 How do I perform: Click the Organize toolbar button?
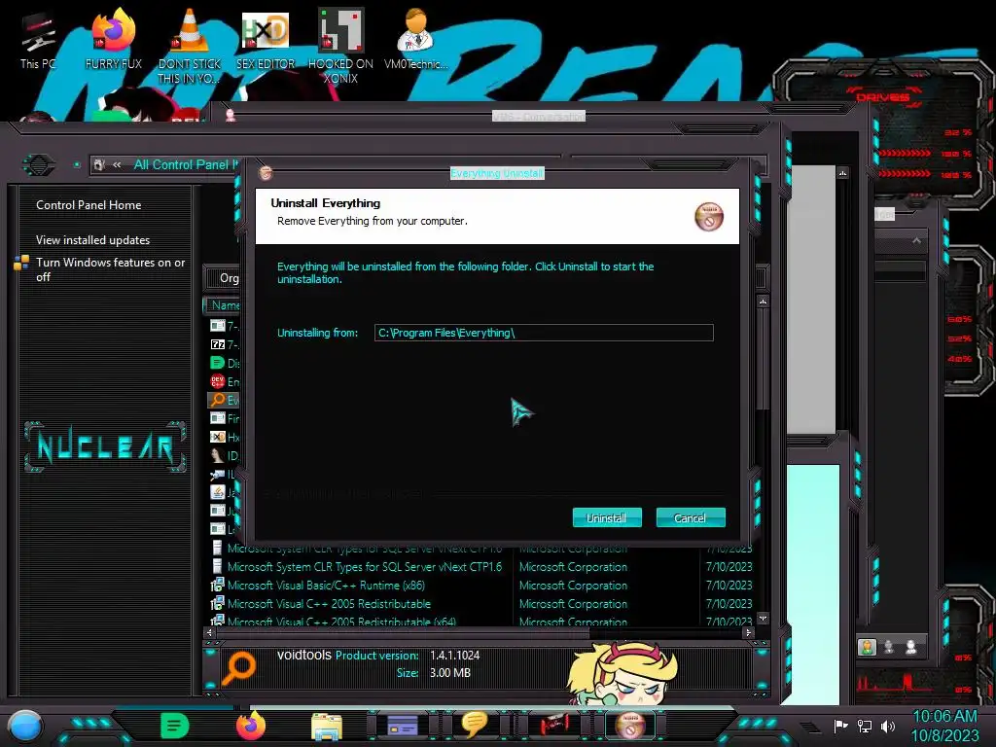[x=228, y=277]
